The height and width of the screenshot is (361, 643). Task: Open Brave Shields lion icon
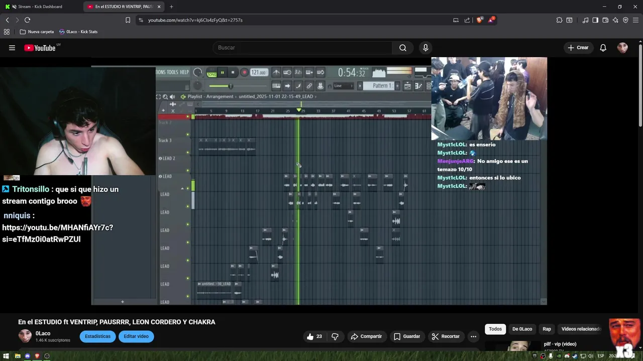(x=480, y=20)
